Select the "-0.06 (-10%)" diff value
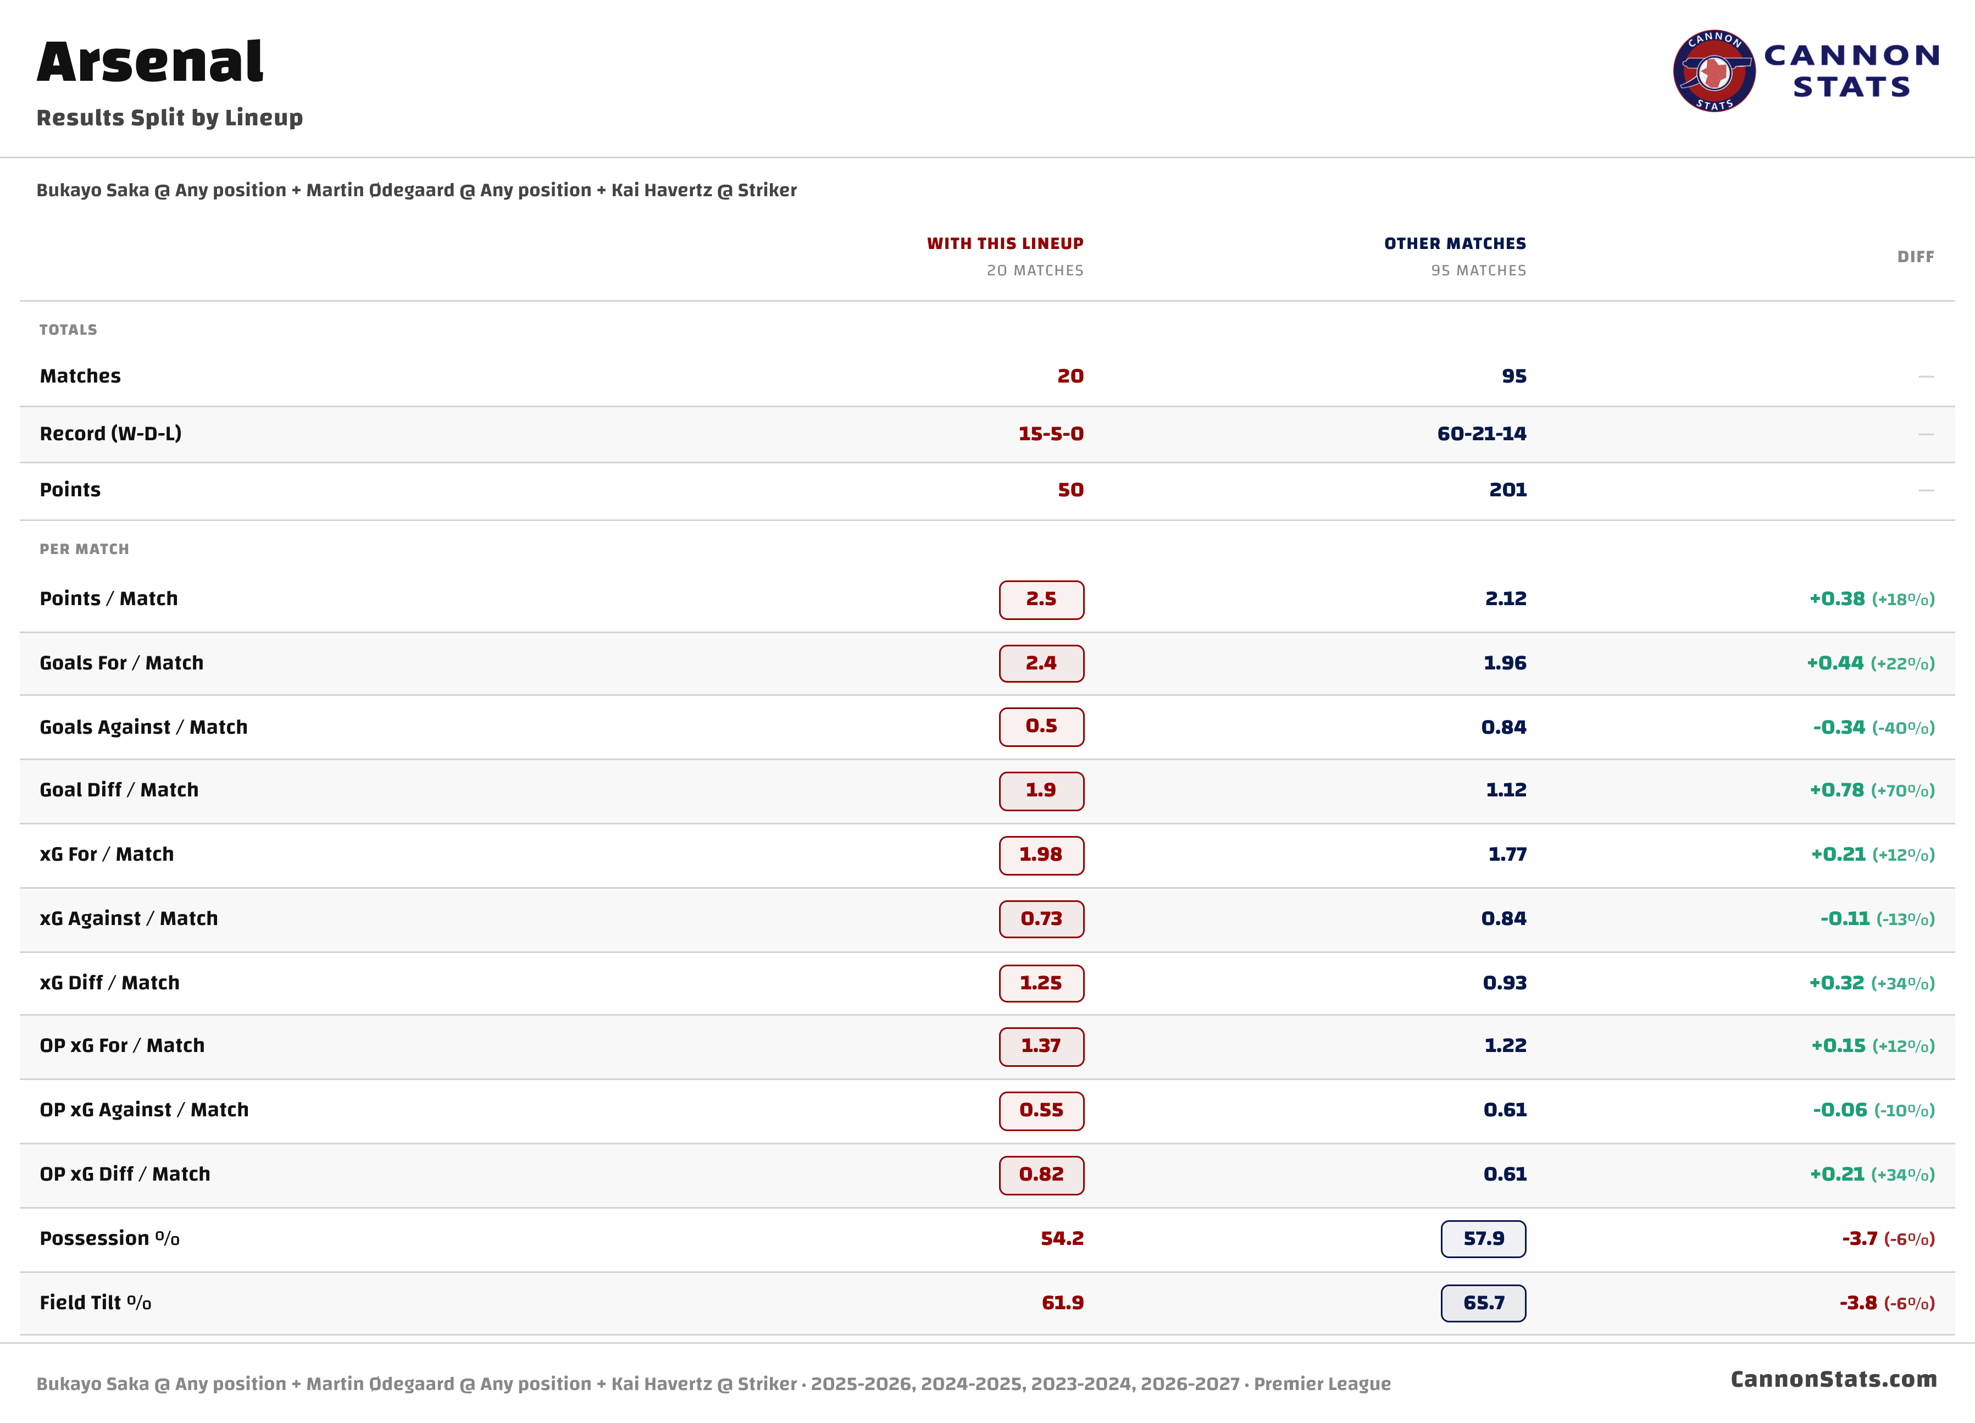 coord(1874,1111)
